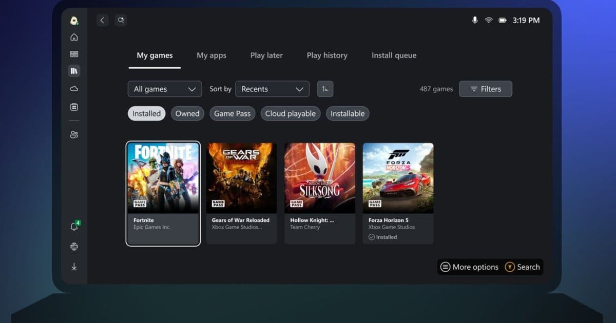Open the Home icon in the sidebar

pos(74,37)
